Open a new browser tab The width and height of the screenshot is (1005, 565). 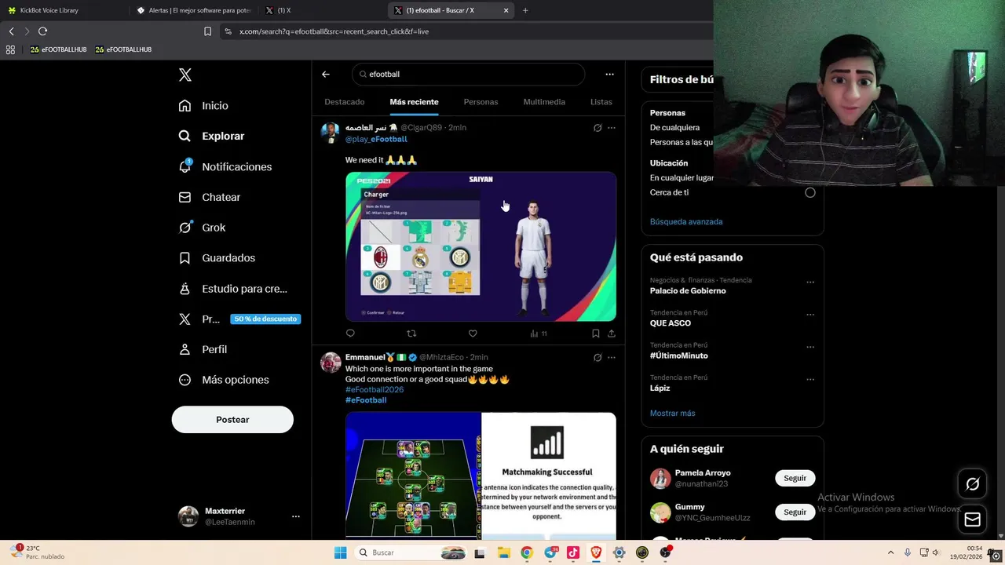click(x=525, y=11)
